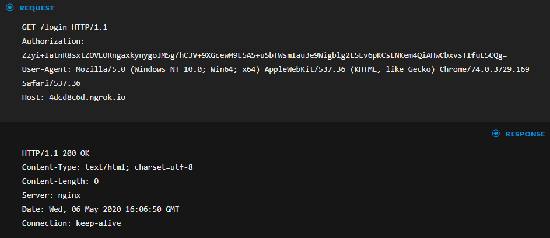Click the Content-Length: 0 line
The image size is (550, 238).
click(x=60, y=181)
